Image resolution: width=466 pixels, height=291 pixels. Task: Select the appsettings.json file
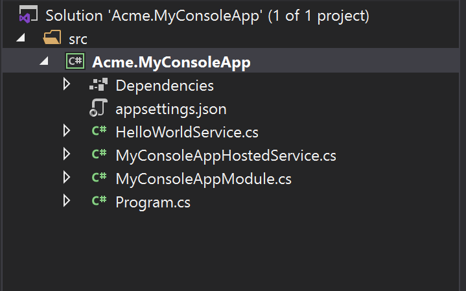[x=171, y=109]
